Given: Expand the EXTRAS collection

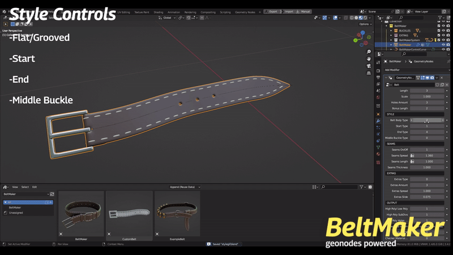Looking at the screenshot, I should pyautogui.click(x=391, y=35).
